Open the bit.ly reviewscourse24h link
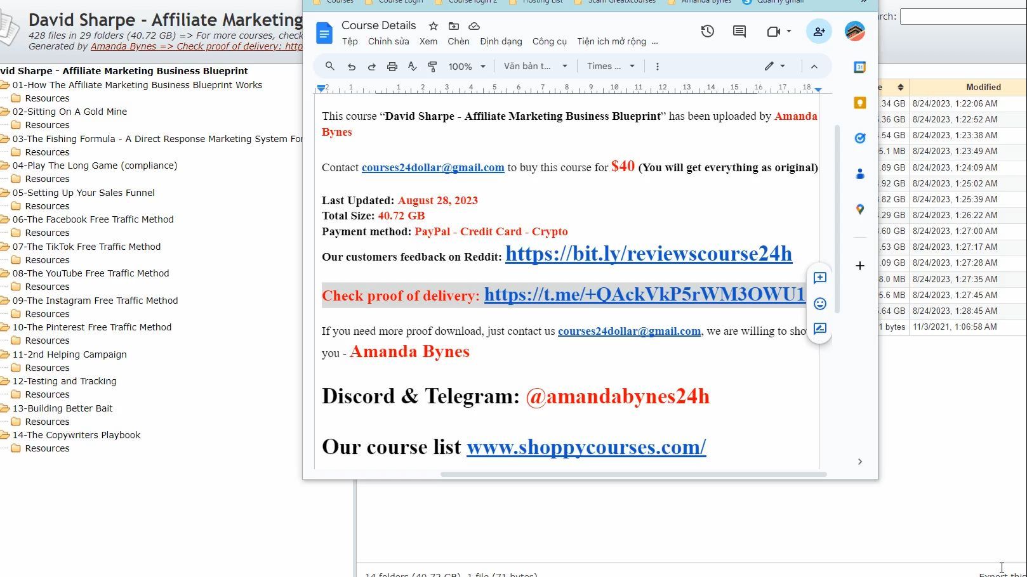 click(x=649, y=254)
